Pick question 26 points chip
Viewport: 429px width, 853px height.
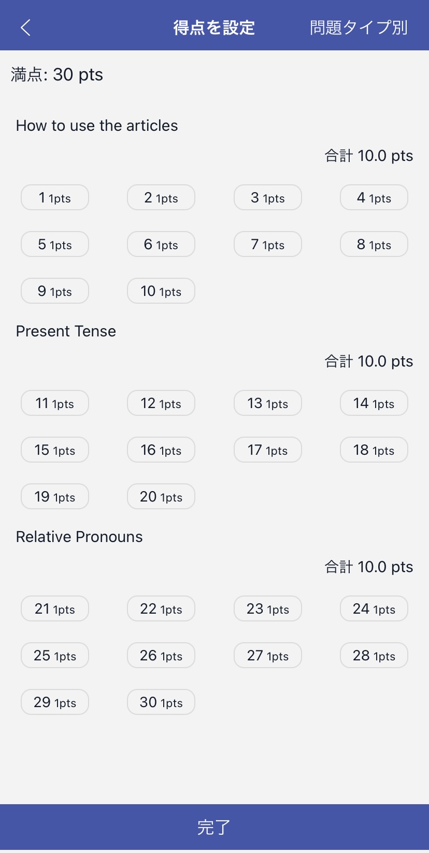[x=161, y=656]
